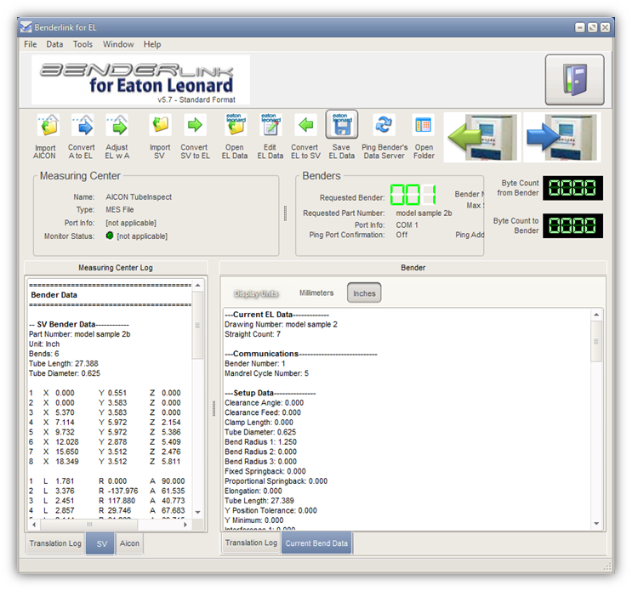This screenshot has height=591, width=632.
Task: Open the File menu
Action: (x=31, y=44)
